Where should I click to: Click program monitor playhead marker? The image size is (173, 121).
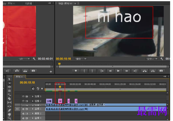pyautogui.click(x=59, y=64)
